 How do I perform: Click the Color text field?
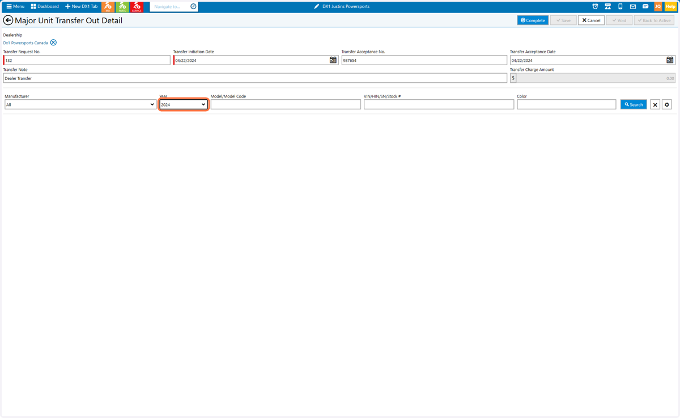click(x=566, y=104)
